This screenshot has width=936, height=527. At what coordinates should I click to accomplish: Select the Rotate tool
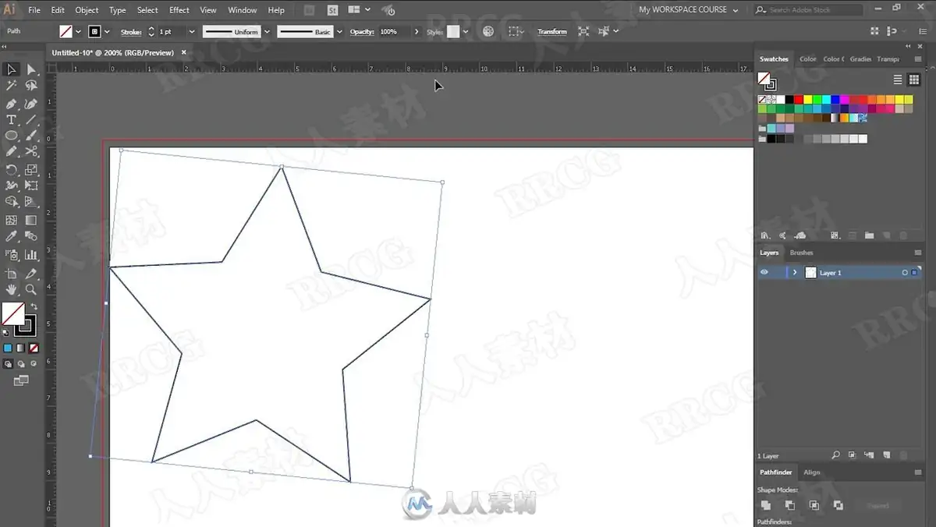(x=12, y=170)
